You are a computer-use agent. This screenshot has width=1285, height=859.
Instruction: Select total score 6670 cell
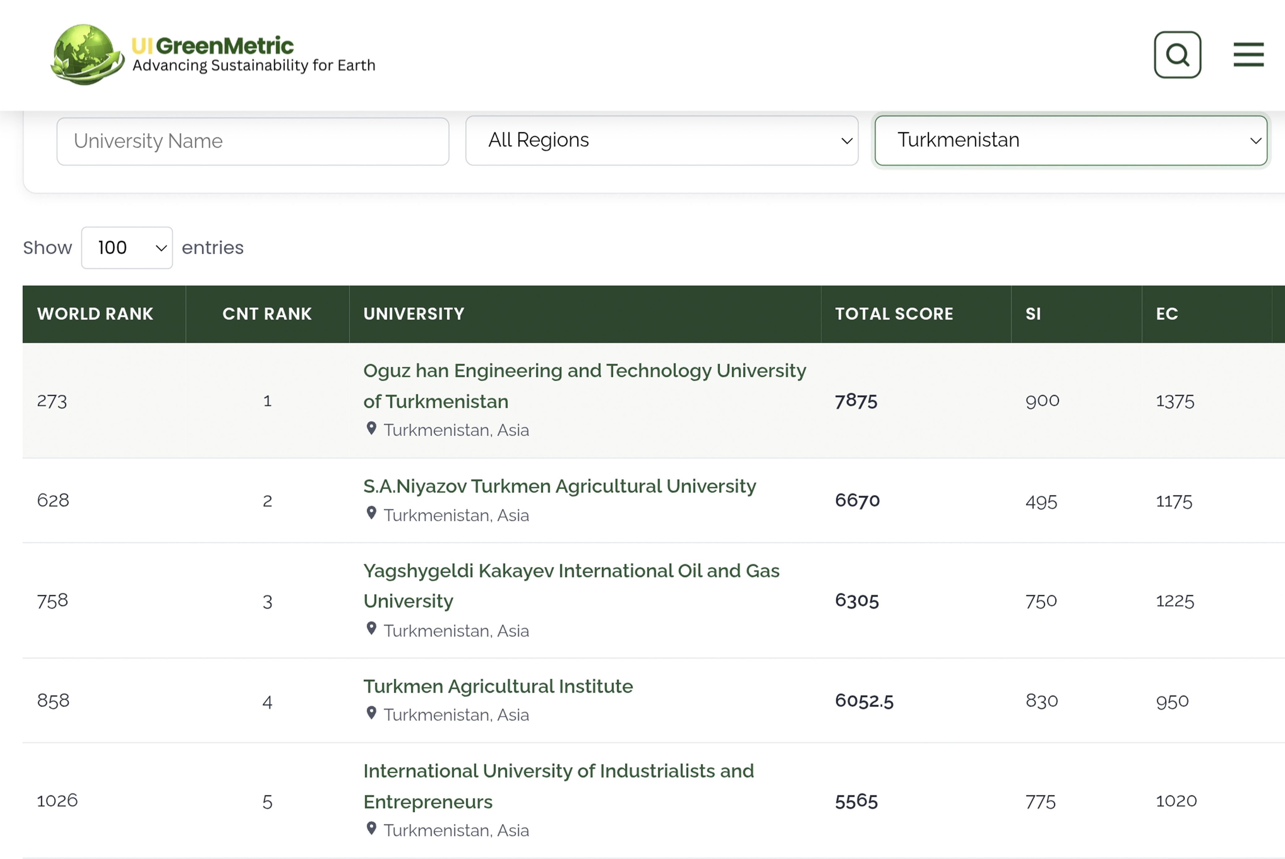pos(857,500)
